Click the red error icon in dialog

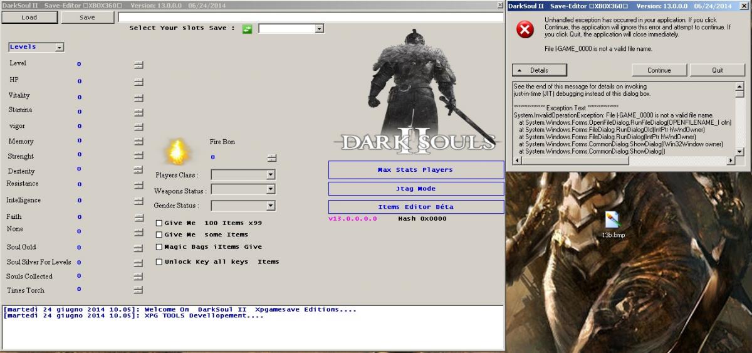(x=525, y=30)
